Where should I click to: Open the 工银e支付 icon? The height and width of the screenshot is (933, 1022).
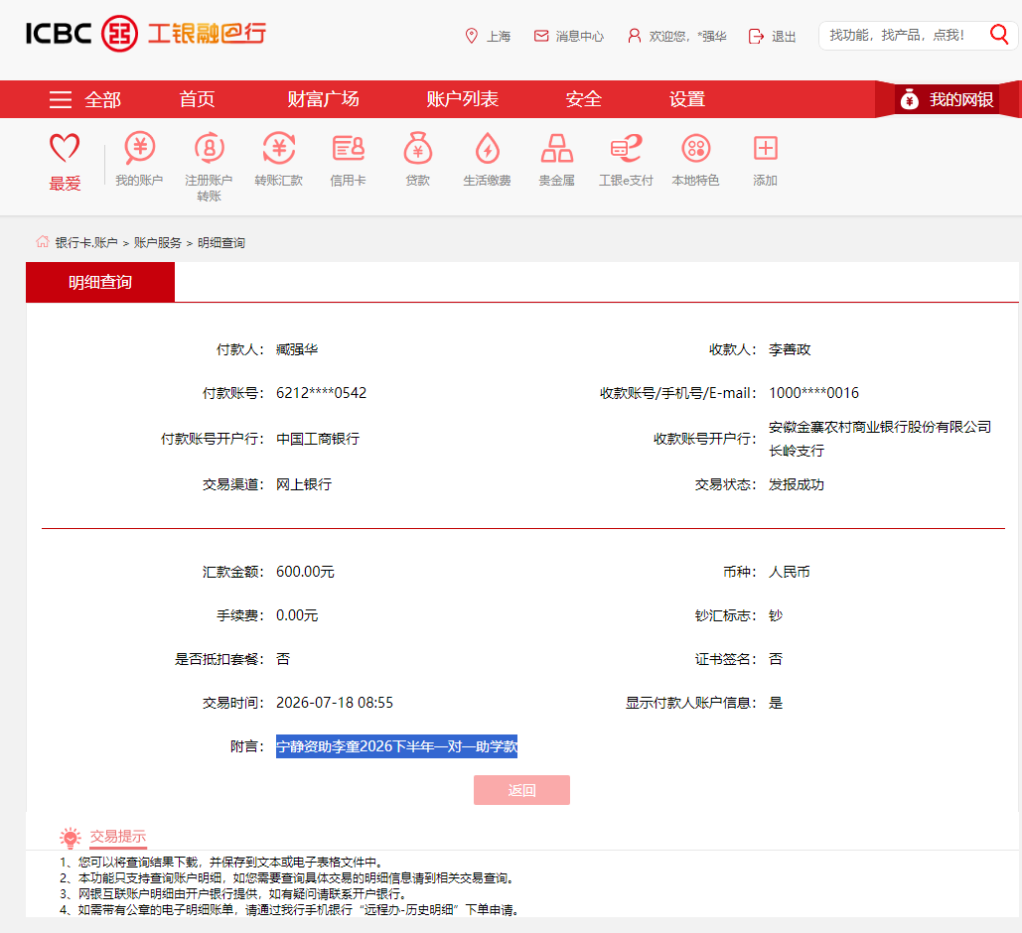point(626,148)
